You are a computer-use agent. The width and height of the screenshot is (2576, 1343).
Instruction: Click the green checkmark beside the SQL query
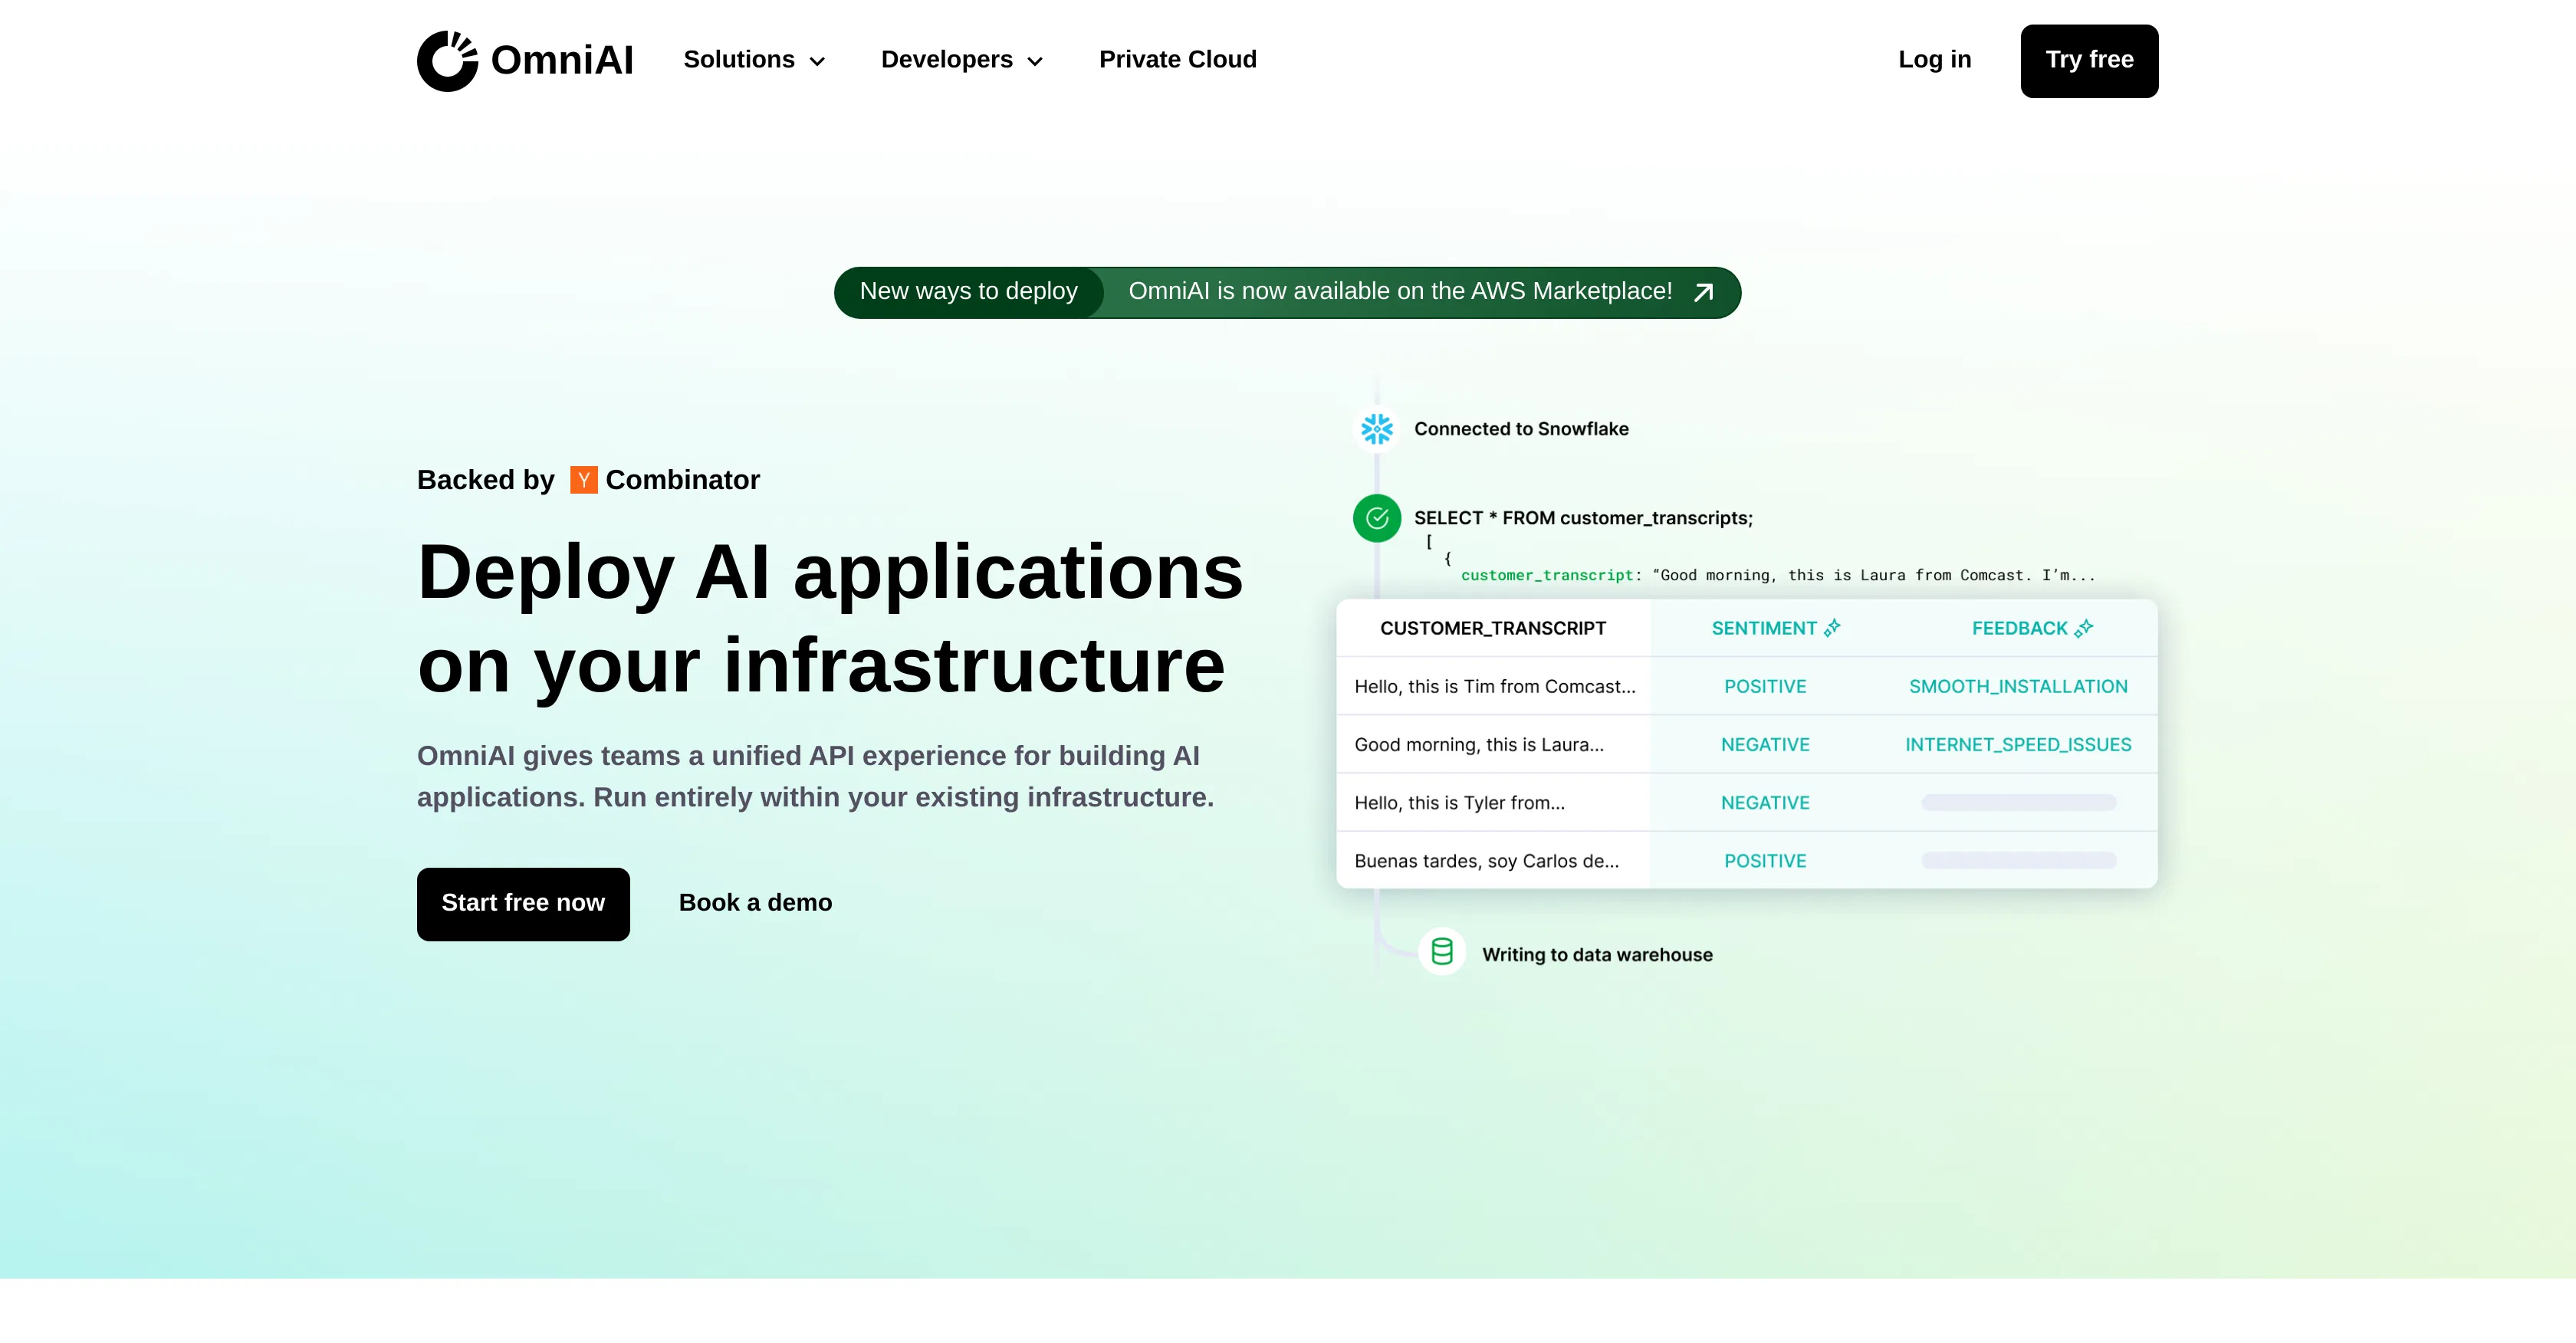click(1376, 518)
